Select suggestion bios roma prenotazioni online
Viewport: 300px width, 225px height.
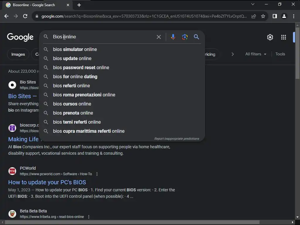(122, 95)
